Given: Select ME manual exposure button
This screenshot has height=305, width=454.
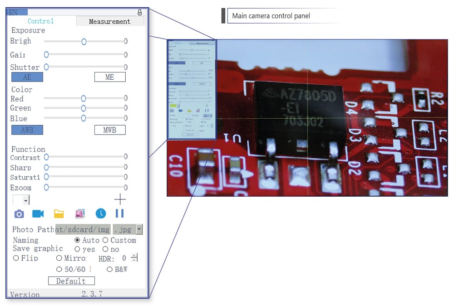Looking at the screenshot, I should click(x=110, y=77).
